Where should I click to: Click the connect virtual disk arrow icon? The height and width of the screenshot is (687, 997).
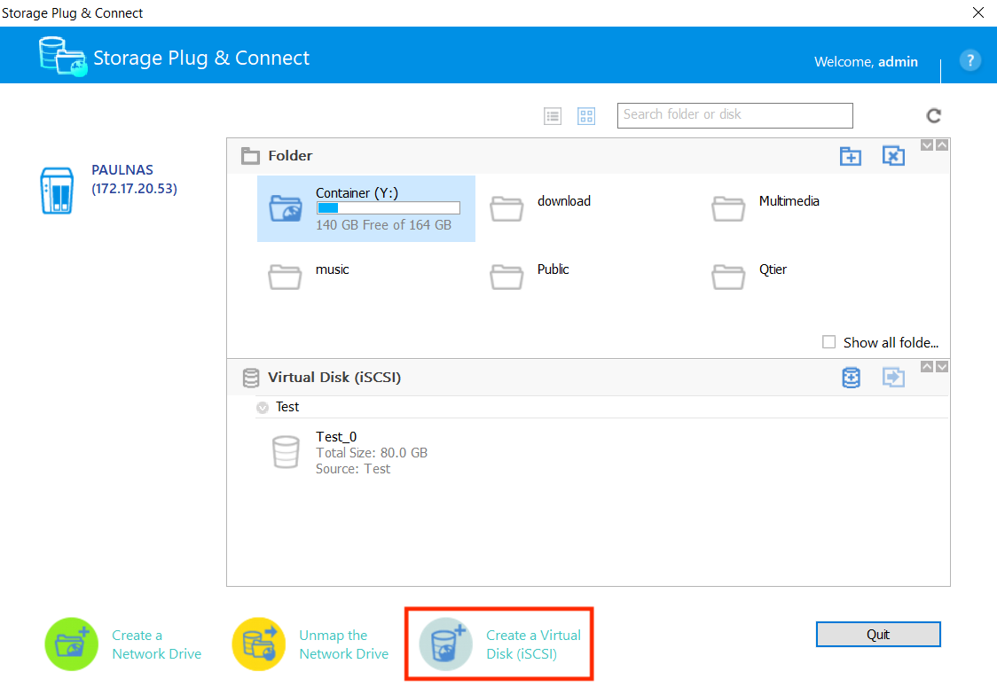click(893, 378)
